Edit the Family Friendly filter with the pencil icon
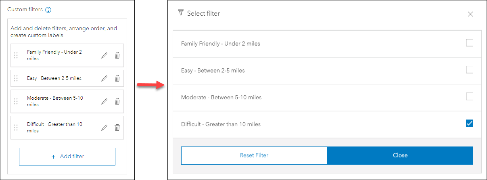Screen dimensions: 487x180 pyautogui.click(x=105, y=56)
